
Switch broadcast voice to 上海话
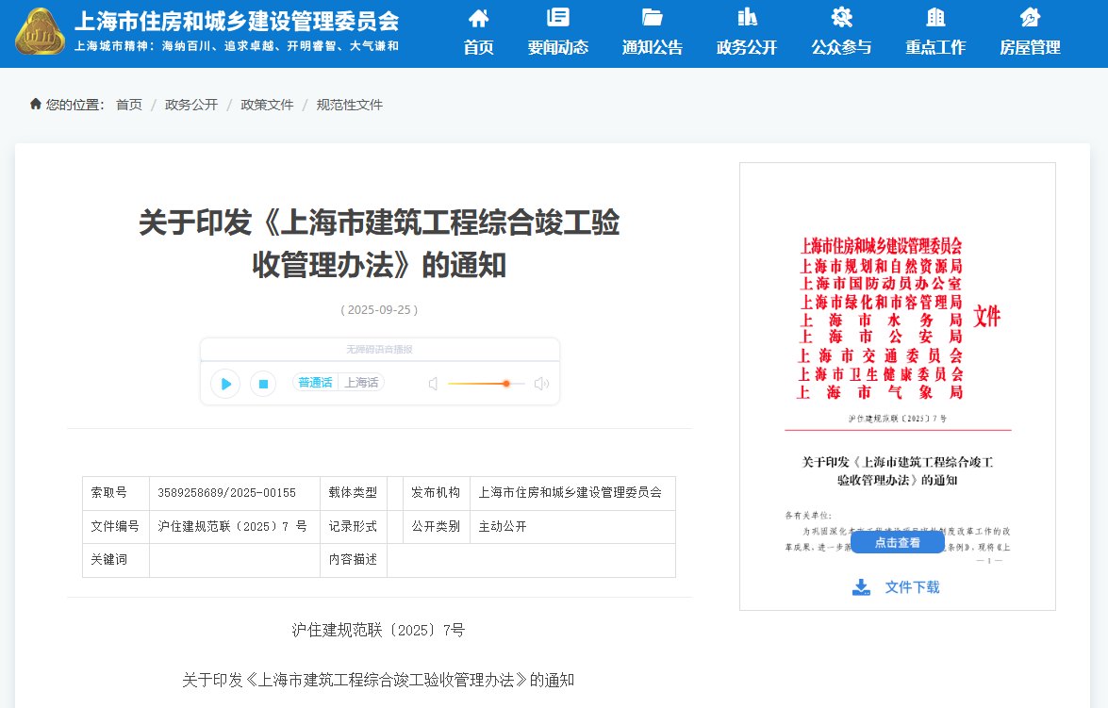click(361, 384)
